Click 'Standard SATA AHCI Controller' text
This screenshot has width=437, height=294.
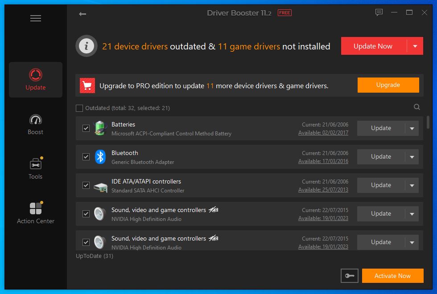pyautogui.click(x=148, y=191)
